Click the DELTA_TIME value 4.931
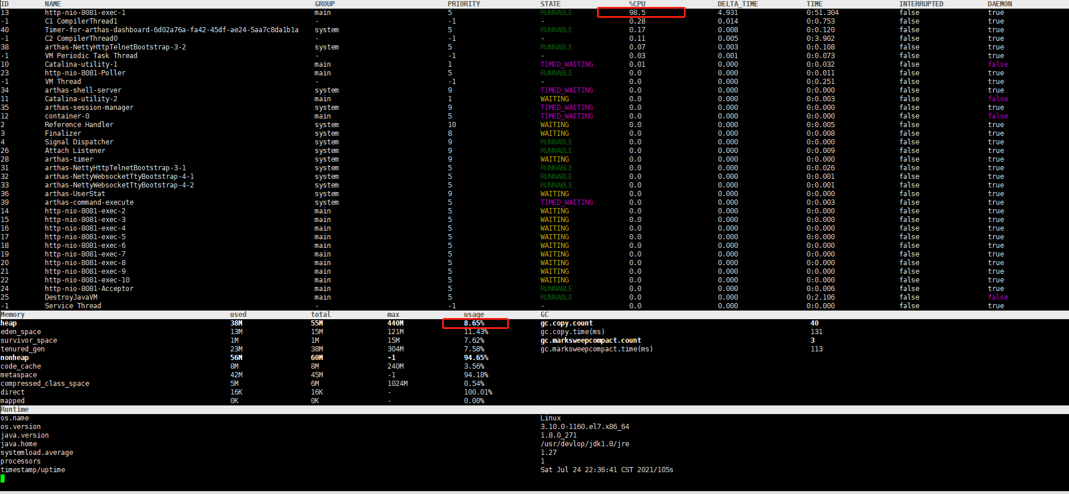This screenshot has height=494, width=1069. click(728, 13)
